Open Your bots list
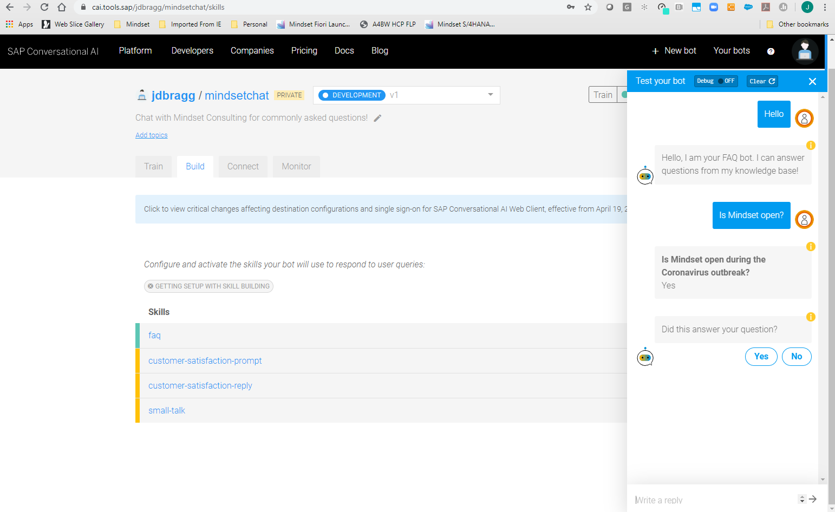 click(x=732, y=50)
